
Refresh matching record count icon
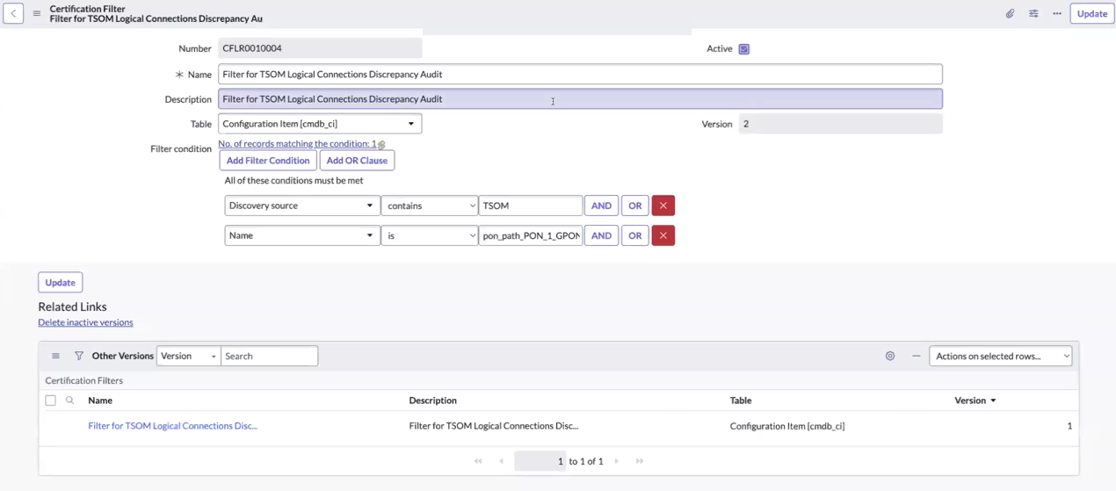coord(381,145)
